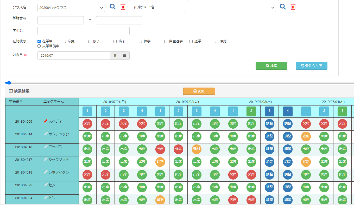Click the 2019/07/01(月) date header

(x=115, y=102)
